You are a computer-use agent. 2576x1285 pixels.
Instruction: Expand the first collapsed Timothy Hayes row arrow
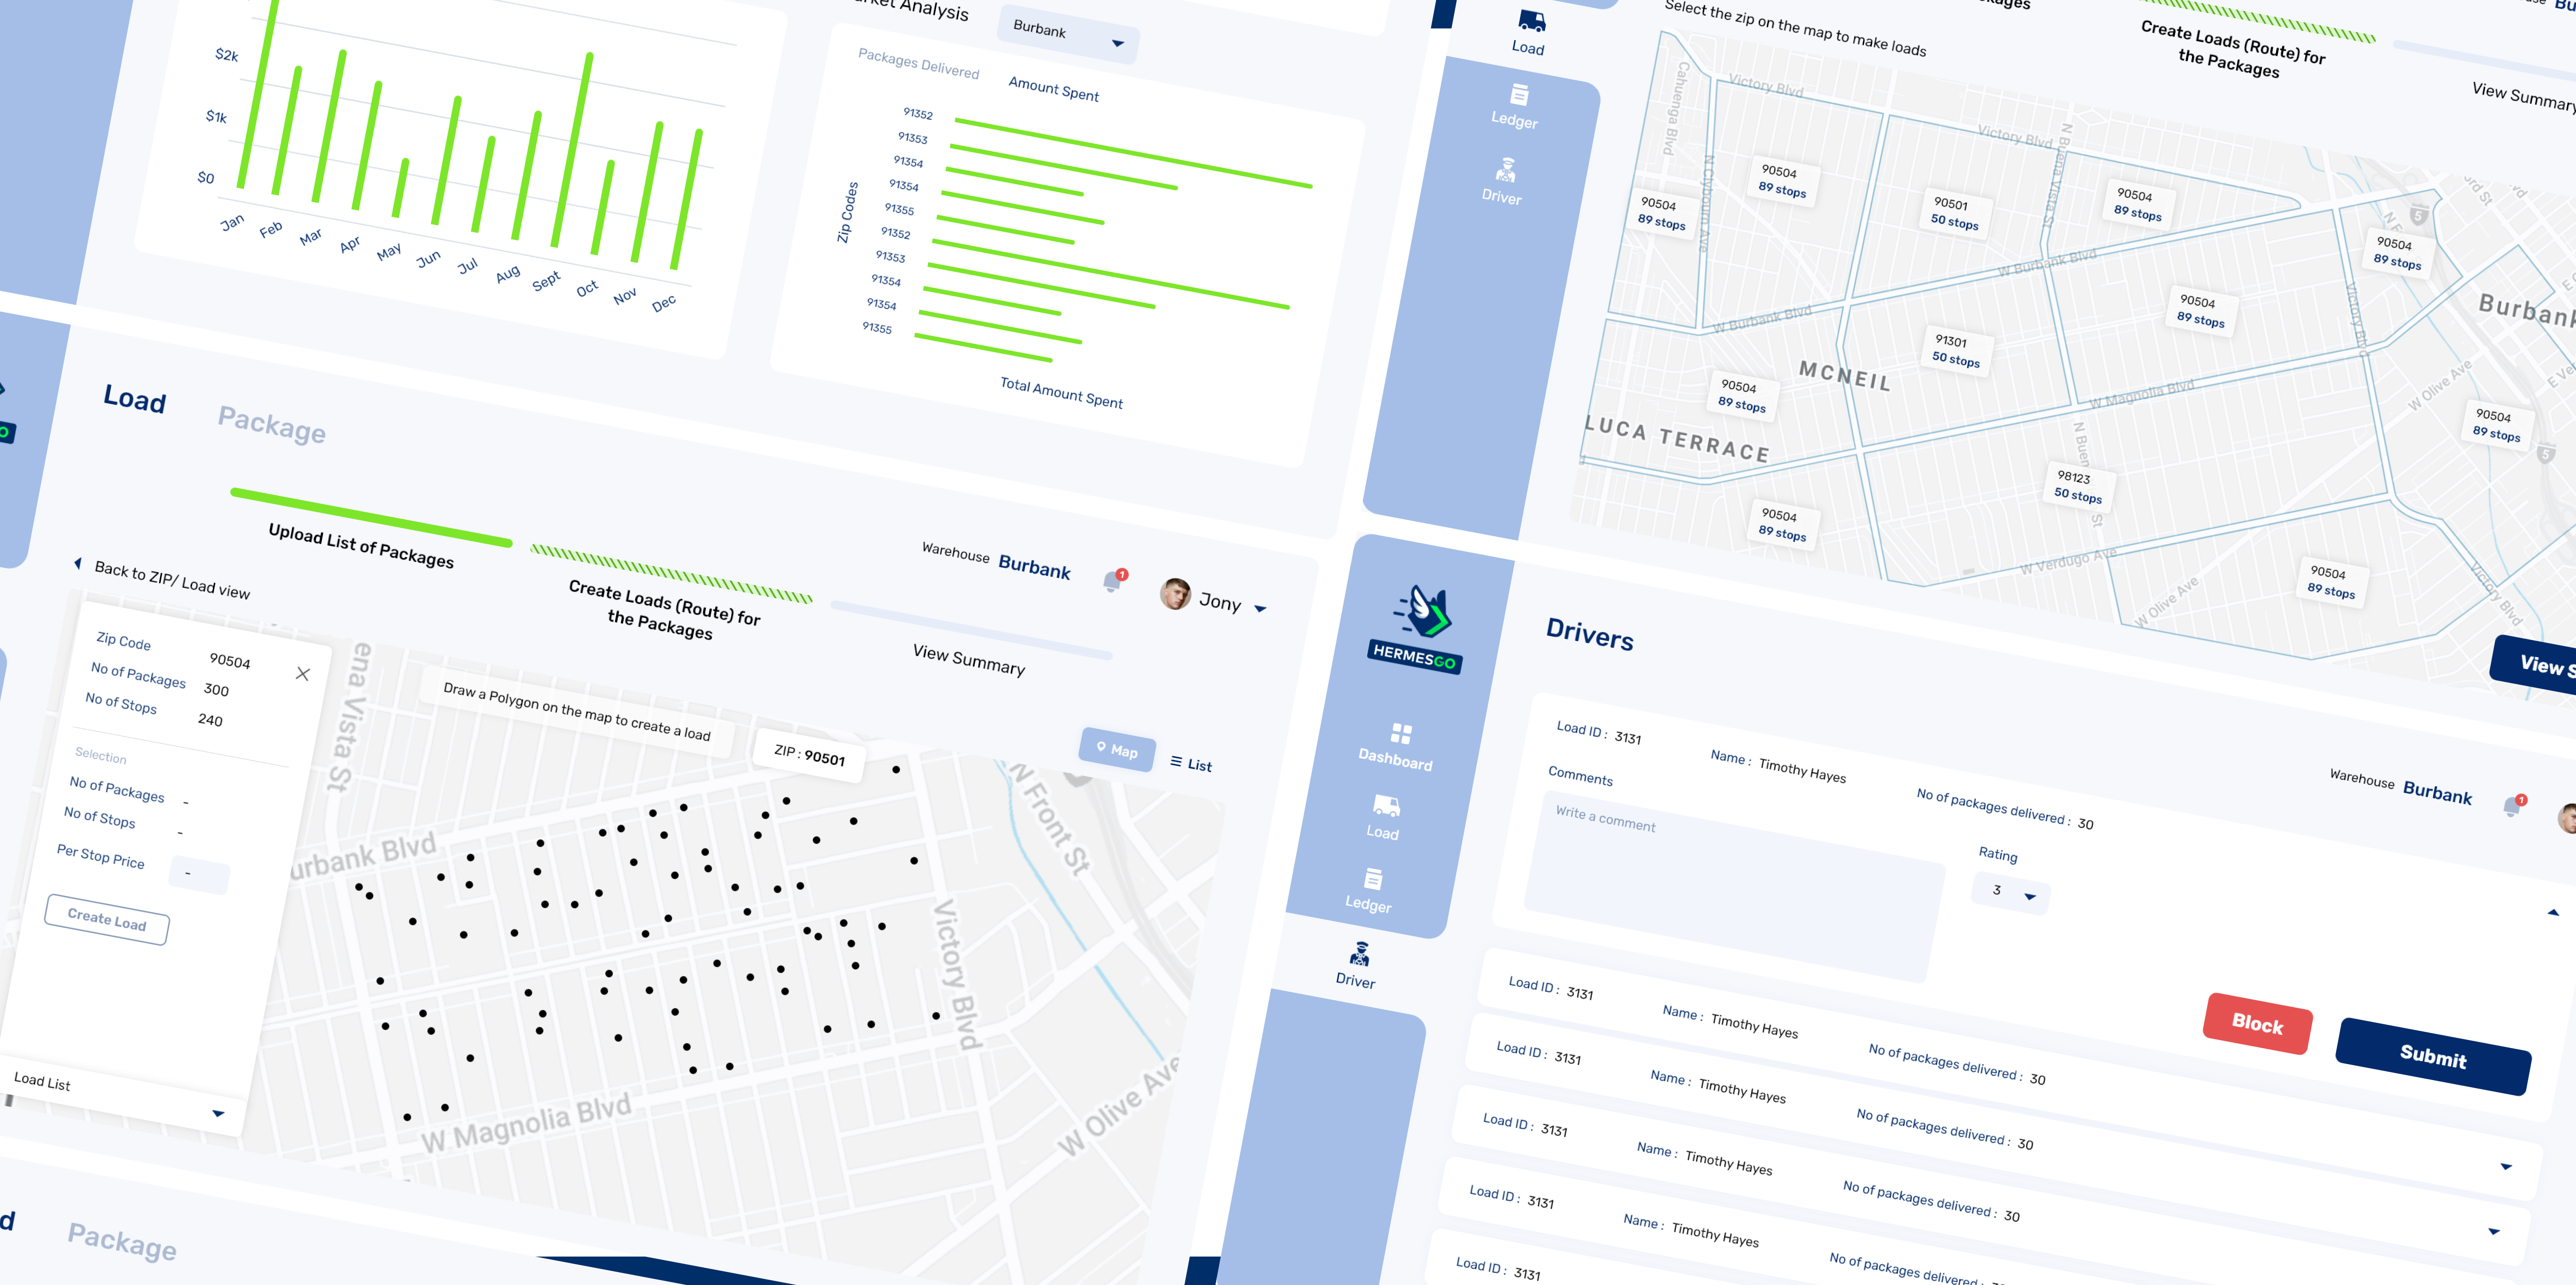(x=2506, y=1167)
